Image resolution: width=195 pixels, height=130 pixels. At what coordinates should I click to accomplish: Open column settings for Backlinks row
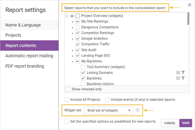[178, 78]
